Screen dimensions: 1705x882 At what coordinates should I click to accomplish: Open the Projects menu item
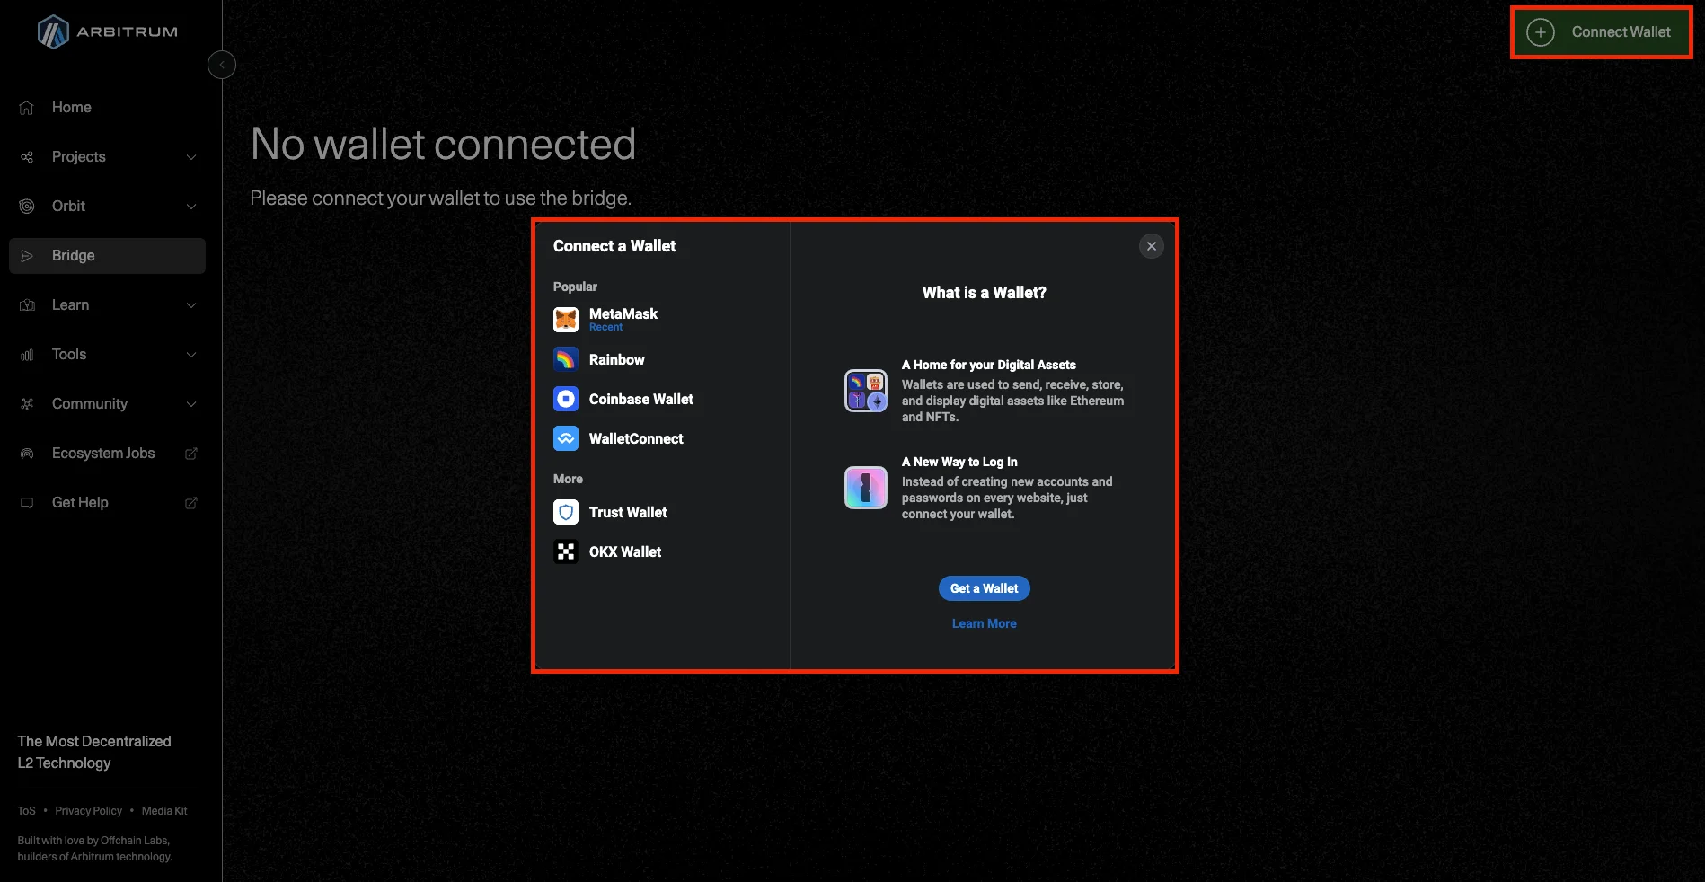point(107,157)
